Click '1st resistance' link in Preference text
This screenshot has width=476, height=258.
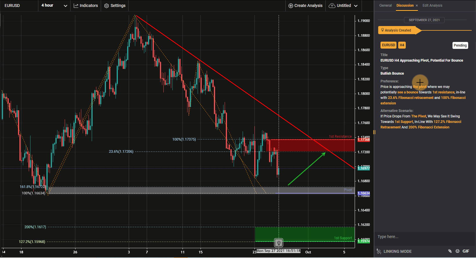(443, 92)
